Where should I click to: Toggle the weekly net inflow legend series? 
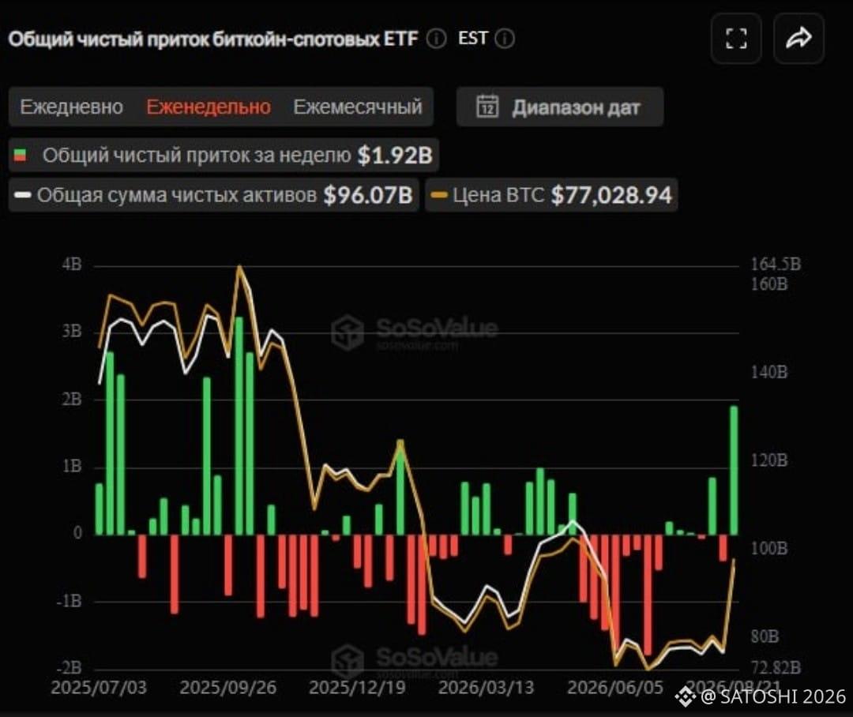tap(224, 156)
